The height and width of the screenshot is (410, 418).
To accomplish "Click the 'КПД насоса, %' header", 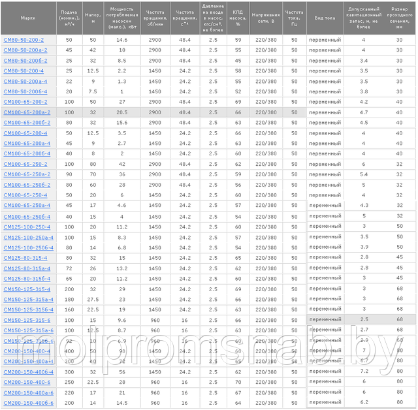I will click(238, 18).
